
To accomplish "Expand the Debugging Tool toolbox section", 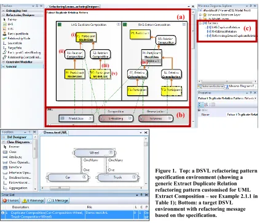I will pos(4,10).
